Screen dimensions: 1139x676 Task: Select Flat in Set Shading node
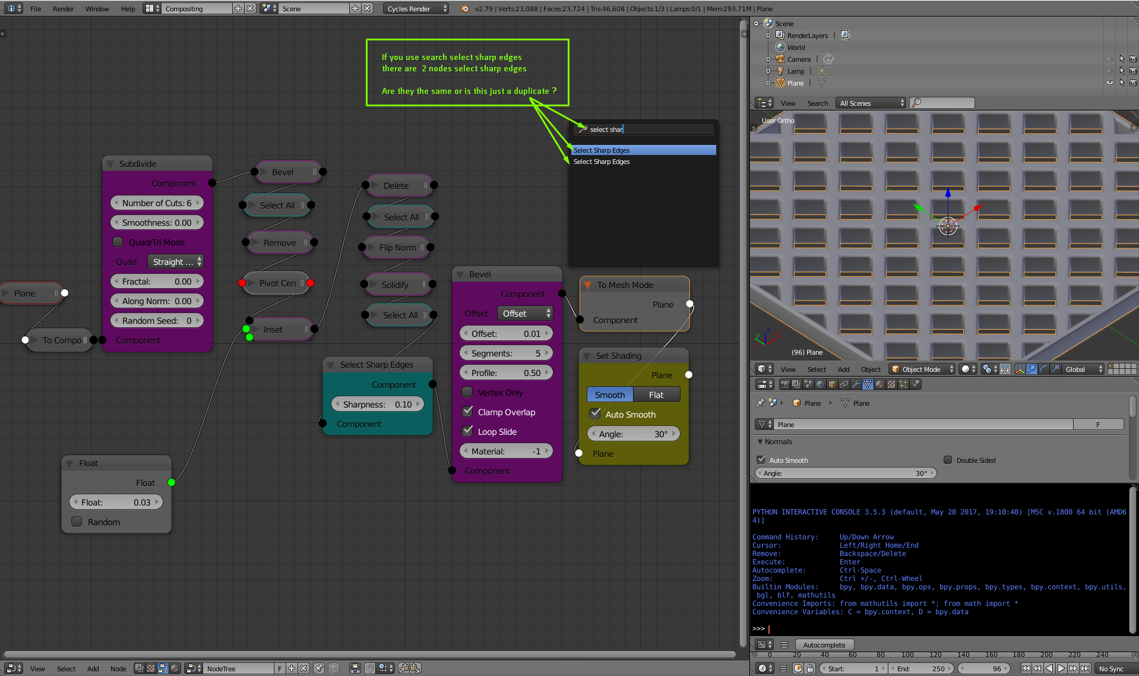656,394
